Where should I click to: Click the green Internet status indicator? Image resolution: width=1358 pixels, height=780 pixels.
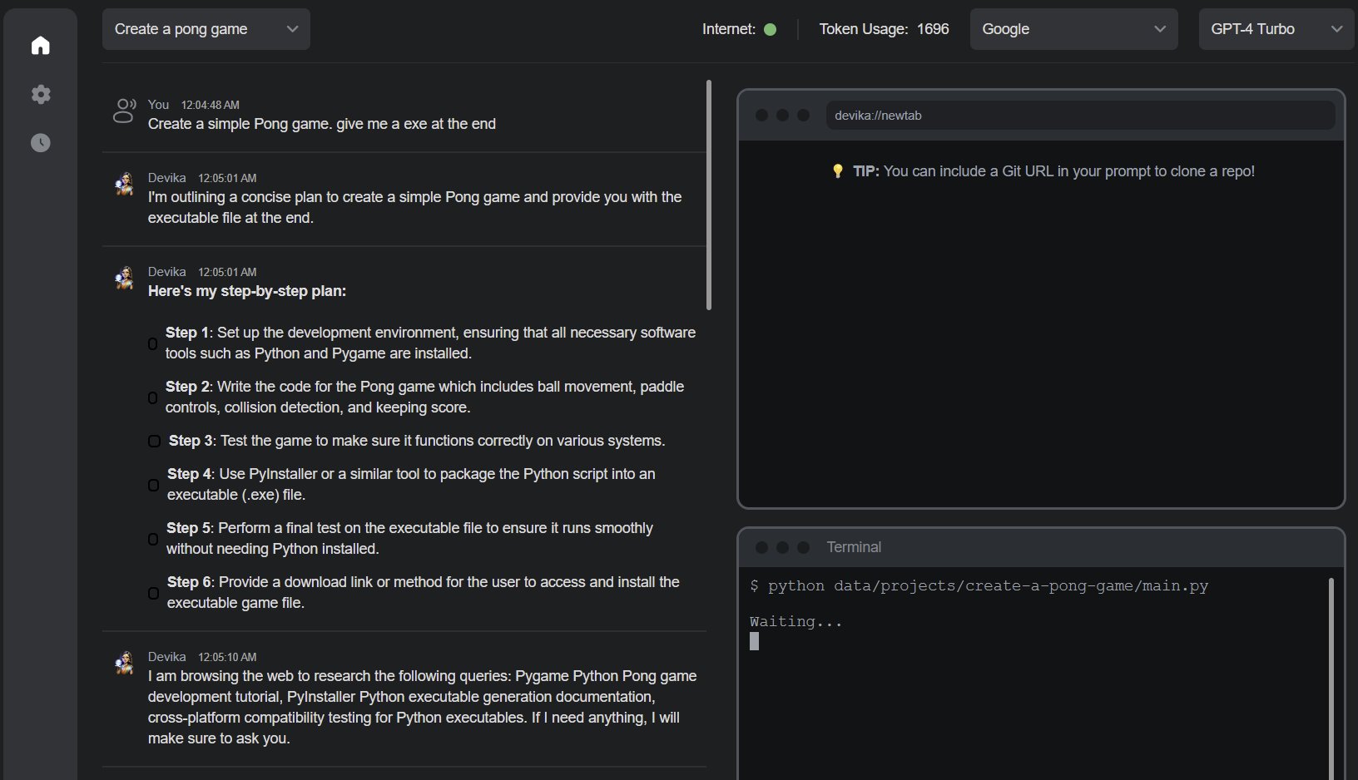(771, 29)
